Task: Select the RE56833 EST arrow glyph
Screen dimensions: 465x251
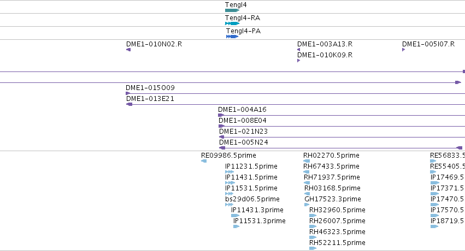Action: pyautogui.click(x=433, y=161)
